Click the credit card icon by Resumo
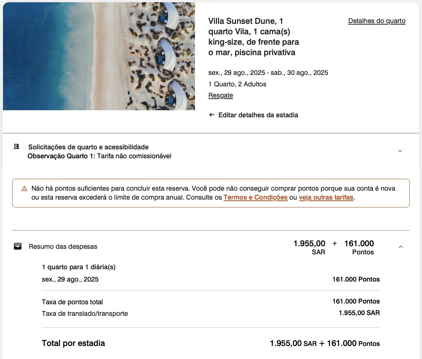The image size is (422, 359). (18, 246)
